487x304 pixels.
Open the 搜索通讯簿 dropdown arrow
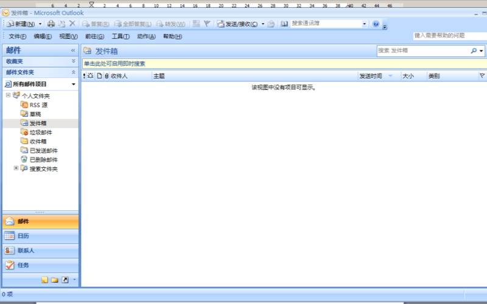pyautogui.click(x=365, y=24)
